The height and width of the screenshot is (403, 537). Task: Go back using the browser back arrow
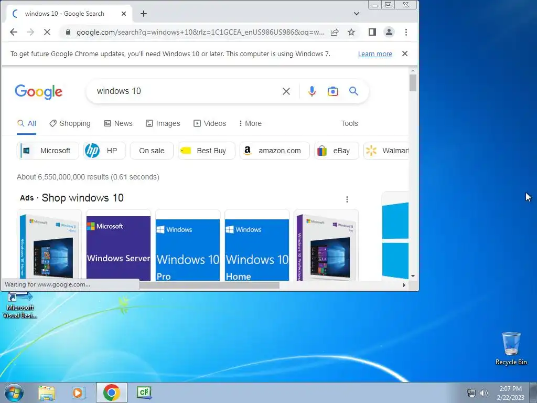[x=13, y=32]
